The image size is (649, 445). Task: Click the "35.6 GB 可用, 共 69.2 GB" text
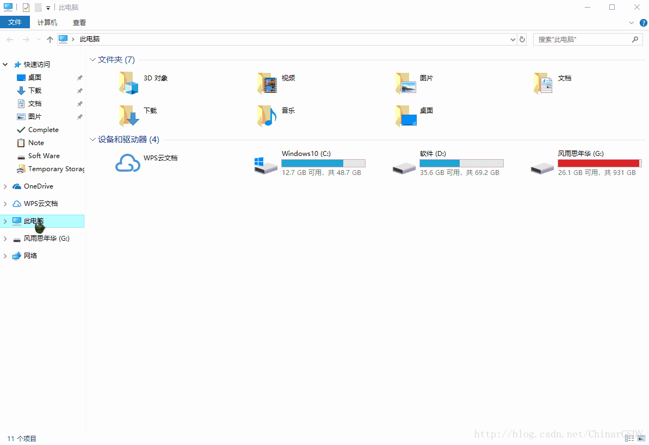460,173
